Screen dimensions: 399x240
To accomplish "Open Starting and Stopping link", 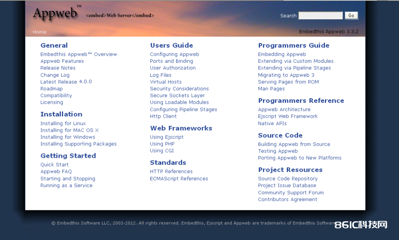I will tap(68, 179).
